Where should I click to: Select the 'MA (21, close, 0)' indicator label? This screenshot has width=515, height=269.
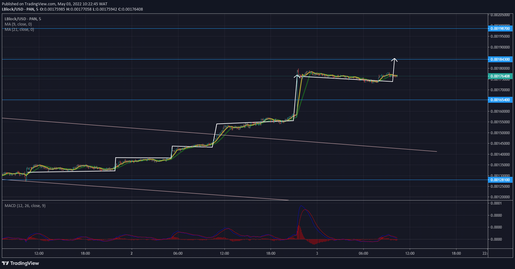coord(19,30)
